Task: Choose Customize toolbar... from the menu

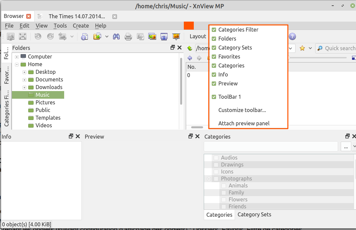Action: point(242,110)
